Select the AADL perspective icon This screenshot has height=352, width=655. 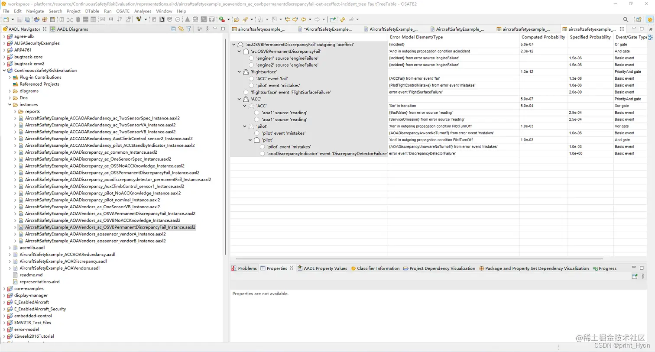point(649,19)
